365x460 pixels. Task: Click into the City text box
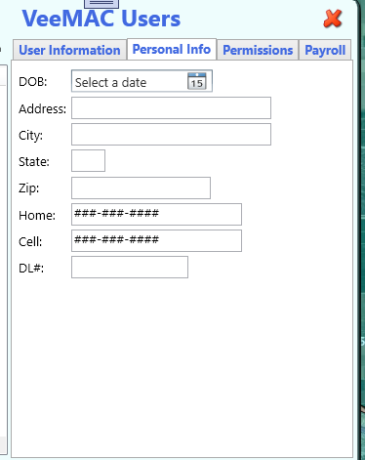pos(171,134)
